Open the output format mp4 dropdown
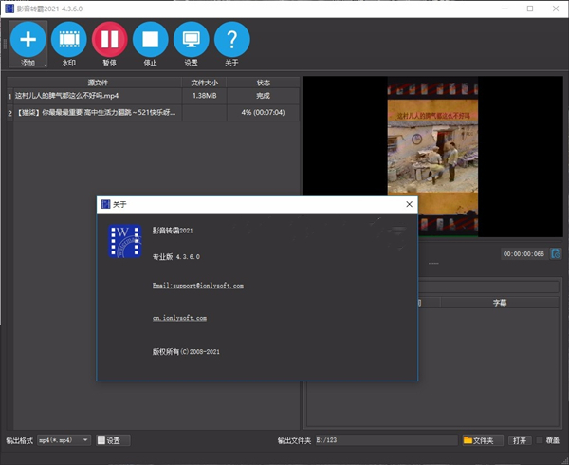Screen dimensions: 569x465 (64, 440)
